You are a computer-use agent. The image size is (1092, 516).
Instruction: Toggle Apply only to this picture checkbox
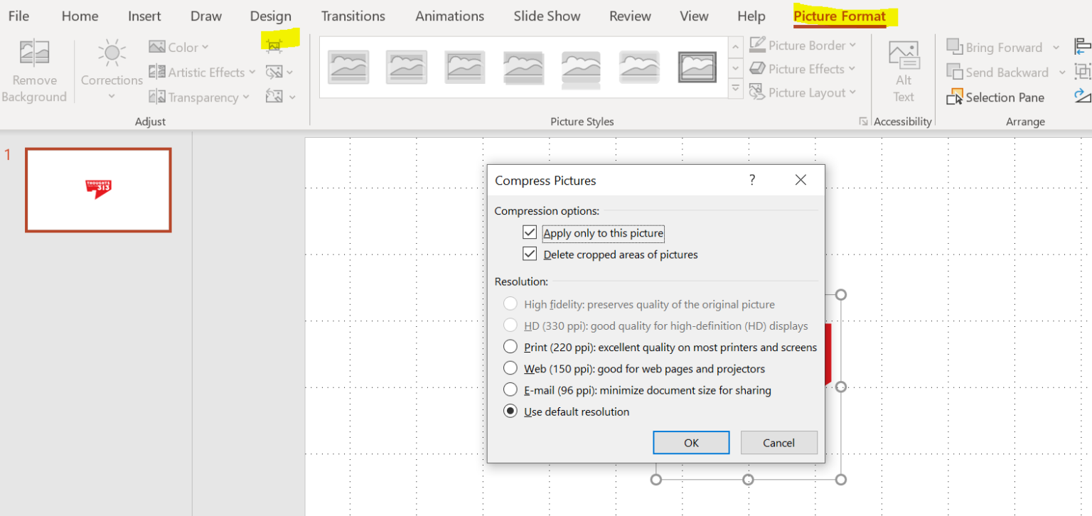click(529, 232)
